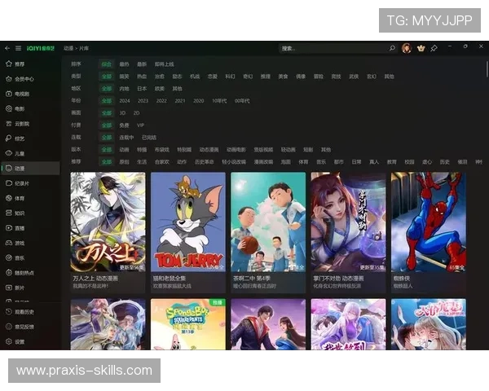
Task: Select the 2024 year filter
Action: tap(125, 100)
